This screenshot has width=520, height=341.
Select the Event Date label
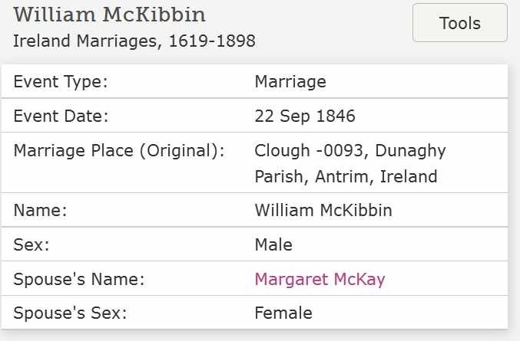61,116
